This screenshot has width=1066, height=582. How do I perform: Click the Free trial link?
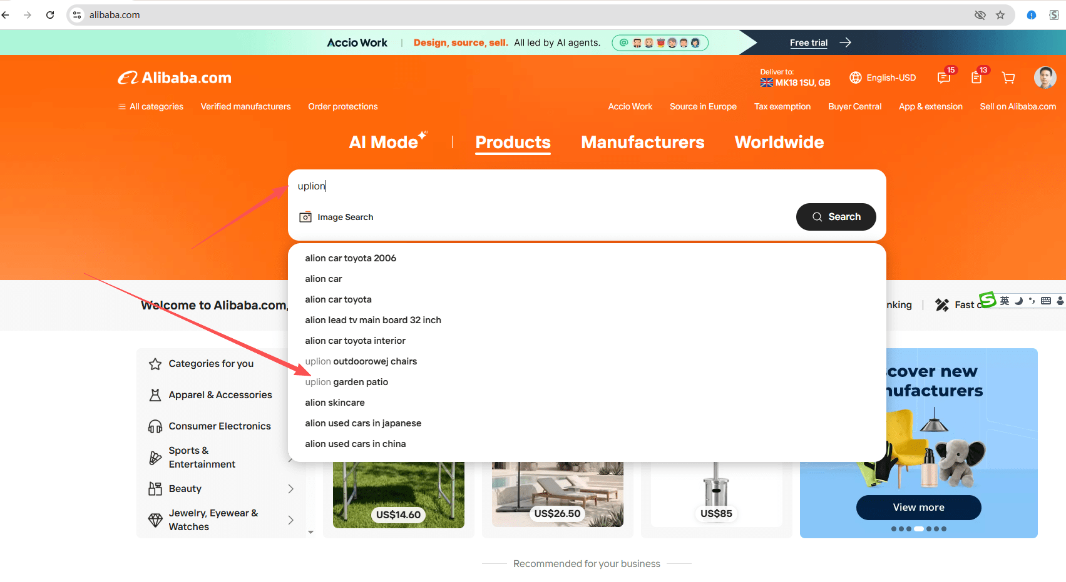809,43
